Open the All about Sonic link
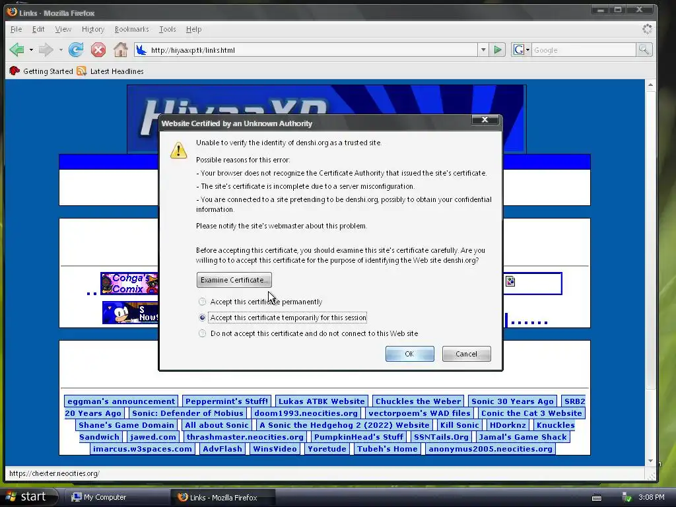Image resolution: width=676 pixels, height=507 pixels. [217, 425]
